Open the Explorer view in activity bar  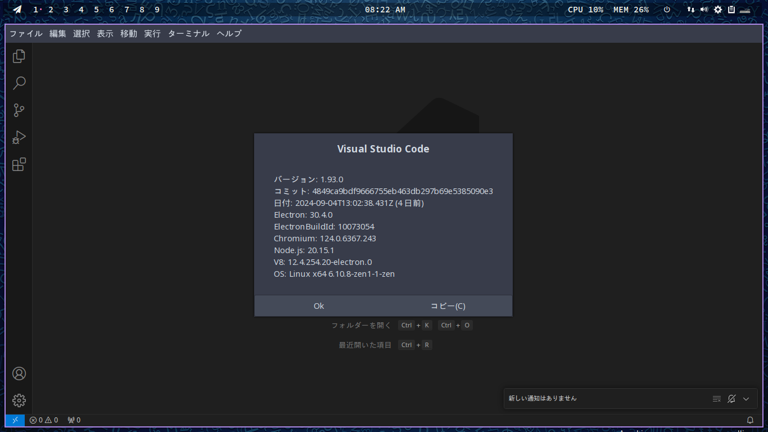point(19,56)
